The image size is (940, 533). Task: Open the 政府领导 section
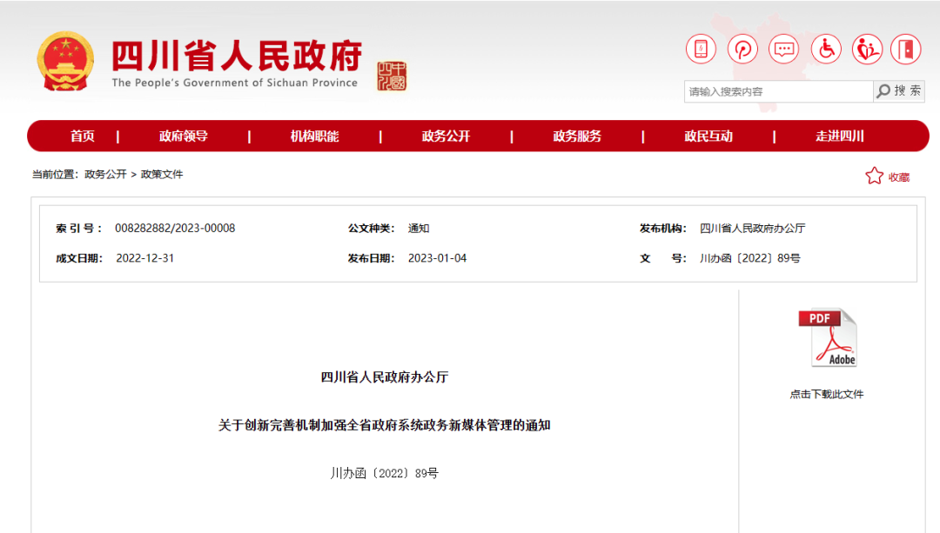tap(183, 136)
